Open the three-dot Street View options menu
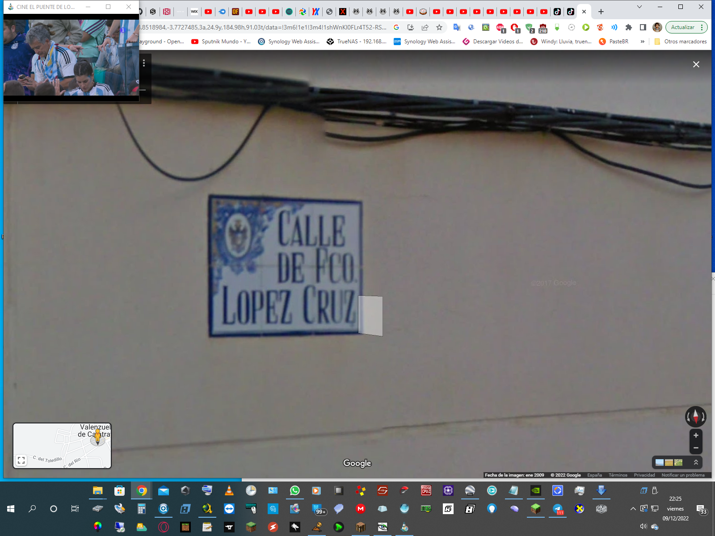Screen dimensions: 715x536 pos(144,63)
